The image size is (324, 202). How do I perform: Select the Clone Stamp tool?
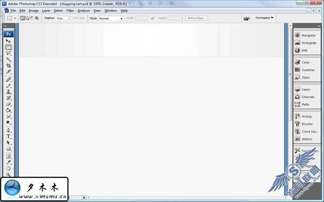pyautogui.click(x=8, y=92)
